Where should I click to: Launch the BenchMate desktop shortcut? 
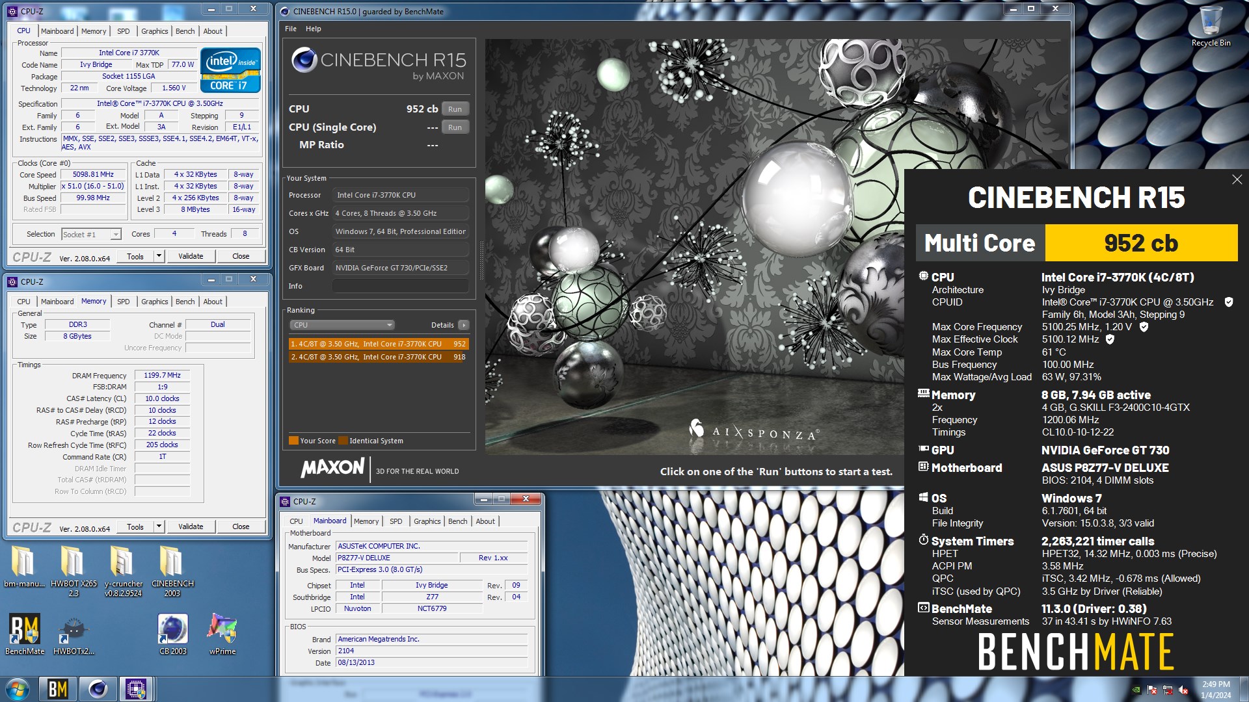click(x=25, y=634)
